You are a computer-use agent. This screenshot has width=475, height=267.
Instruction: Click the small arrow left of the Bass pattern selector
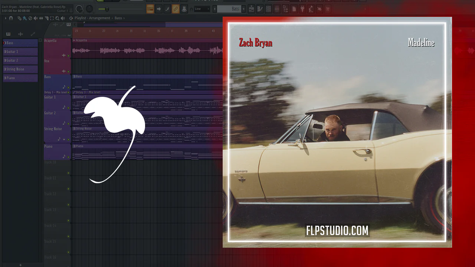tap(214, 9)
